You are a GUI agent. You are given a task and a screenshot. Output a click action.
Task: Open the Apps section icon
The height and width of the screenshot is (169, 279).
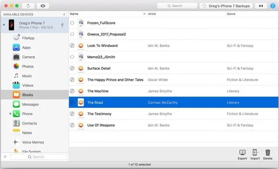point(16,47)
